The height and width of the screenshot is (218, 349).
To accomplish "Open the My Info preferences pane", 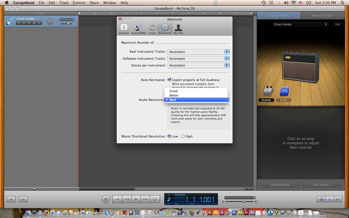I will click(x=178, y=29).
